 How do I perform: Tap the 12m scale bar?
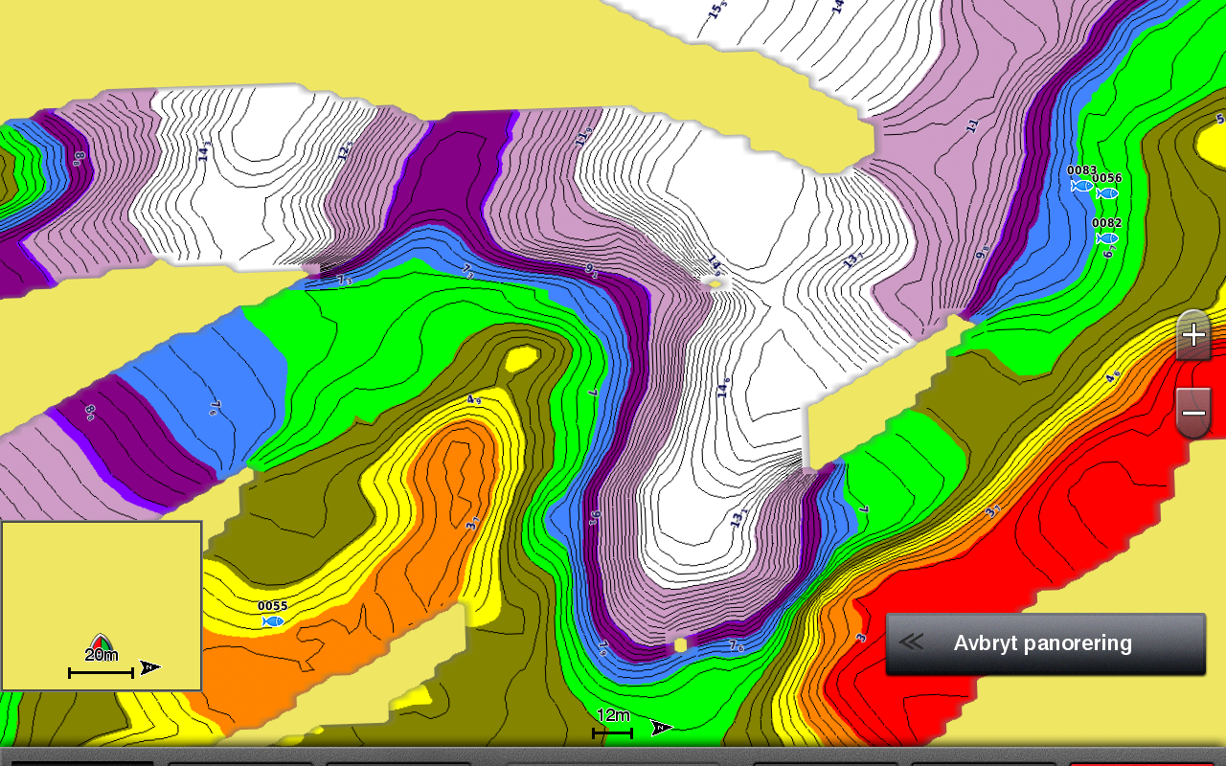tap(612, 733)
